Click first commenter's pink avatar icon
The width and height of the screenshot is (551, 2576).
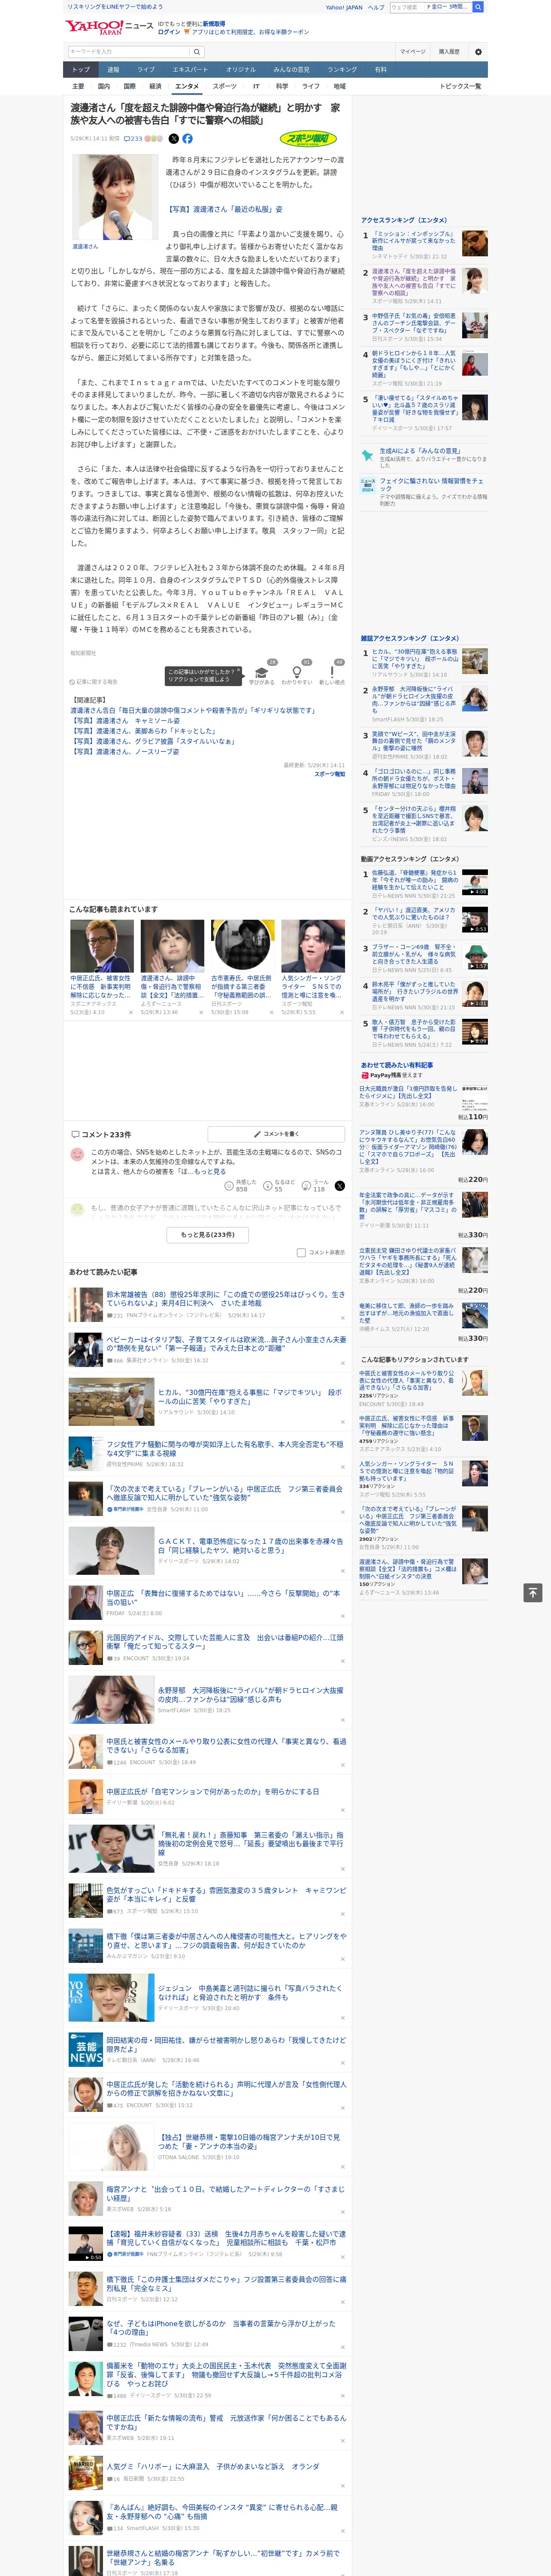[77, 1154]
